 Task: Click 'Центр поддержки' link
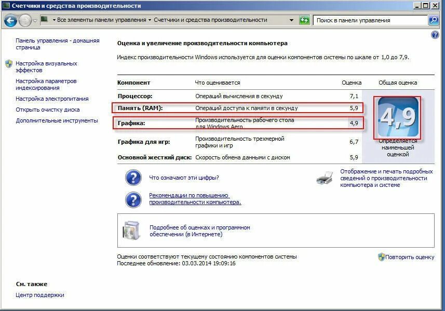[40, 295]
